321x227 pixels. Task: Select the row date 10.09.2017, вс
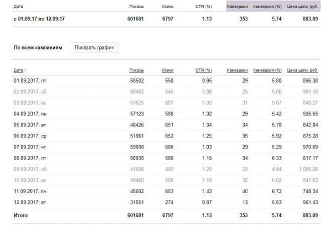(30, 180)
